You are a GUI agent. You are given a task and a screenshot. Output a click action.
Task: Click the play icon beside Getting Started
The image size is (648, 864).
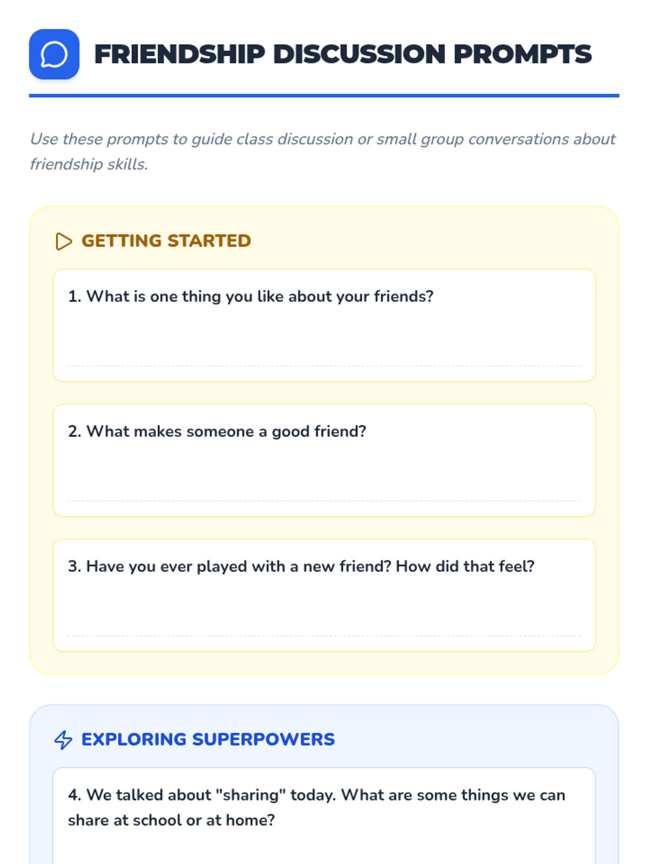tap(63, 241)
